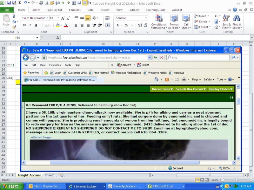Click the Undo arrow in Quick Access Toolbar

pyautogui.click(x=25, y=3)
